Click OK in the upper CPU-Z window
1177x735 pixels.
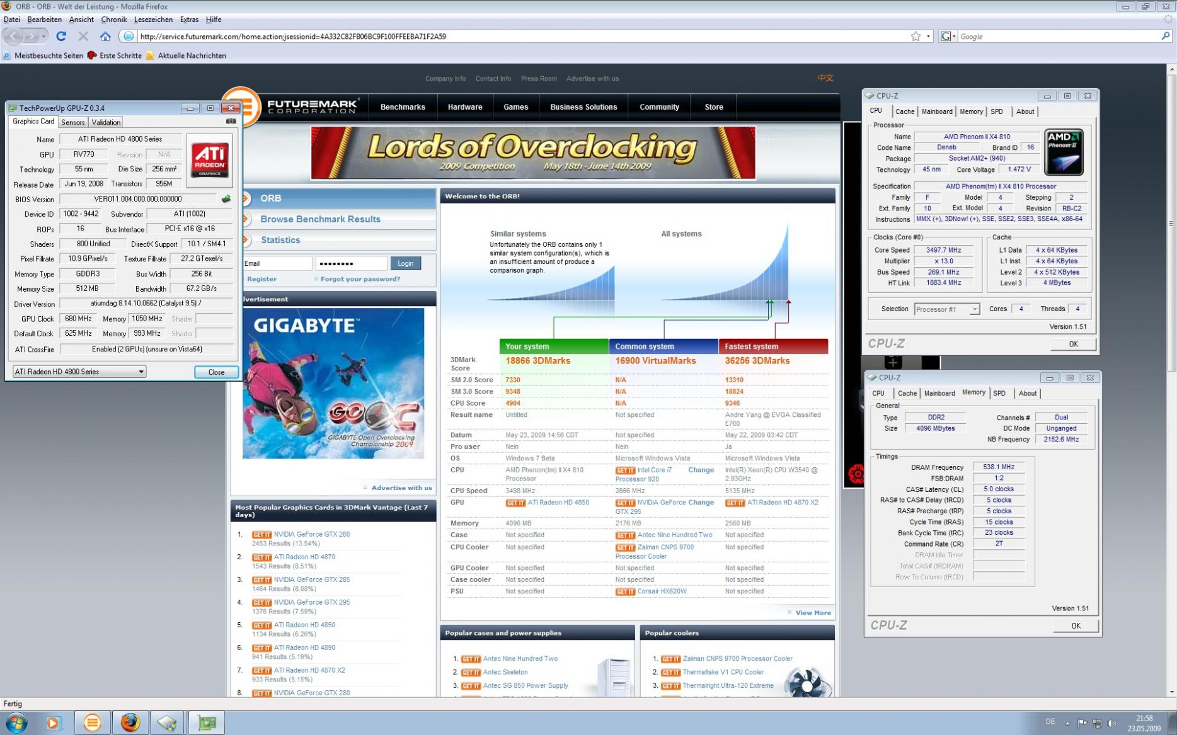click(1073, 344)
